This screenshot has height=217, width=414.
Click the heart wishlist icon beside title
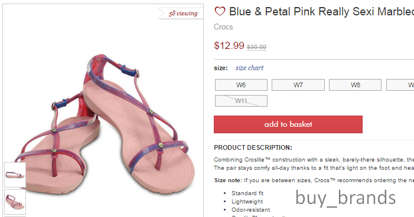tap(220, 11)
